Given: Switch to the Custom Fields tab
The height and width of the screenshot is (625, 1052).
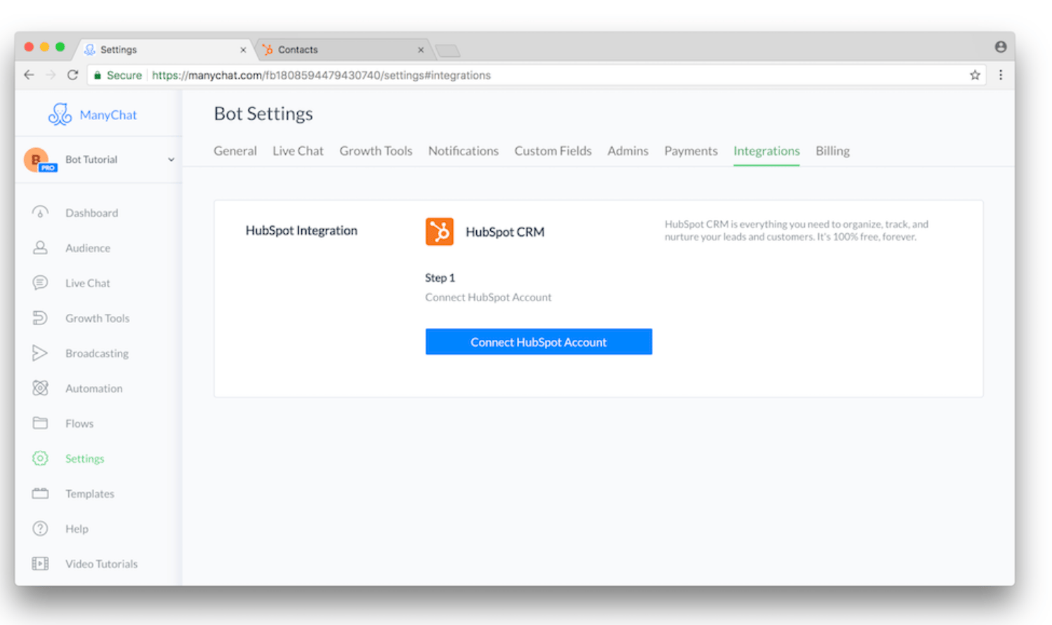Looking at the screenshot, I should (x=553, y=151).
